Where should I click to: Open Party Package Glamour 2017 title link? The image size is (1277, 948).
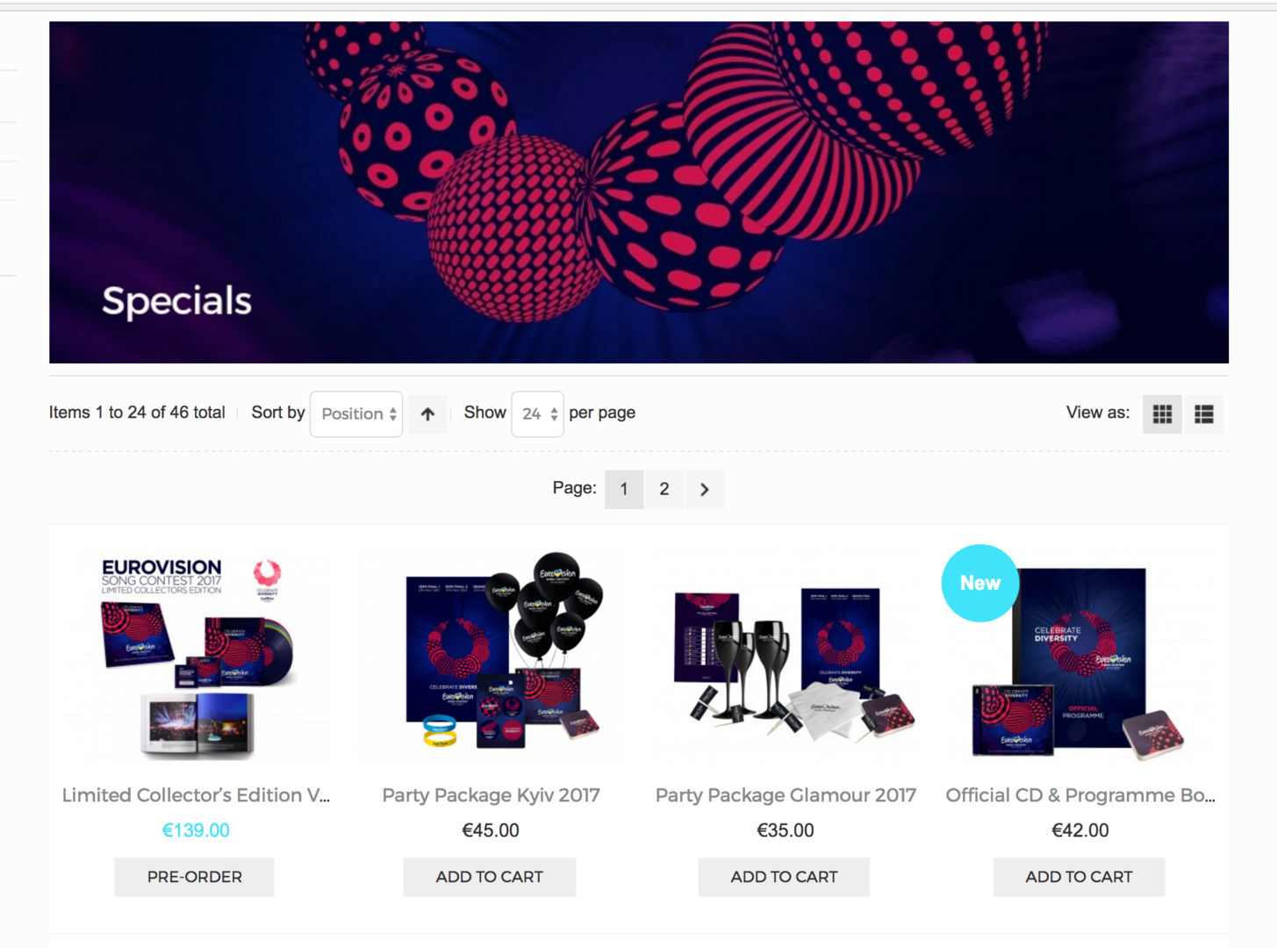point(786,795)
